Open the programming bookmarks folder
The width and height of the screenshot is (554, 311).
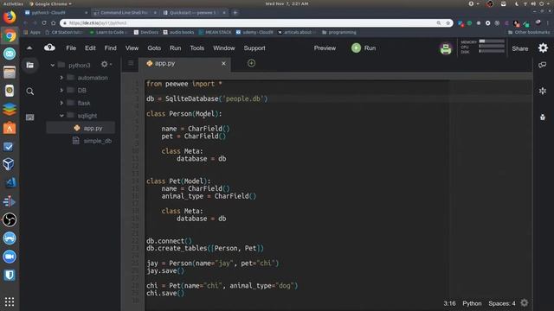[x=338, y=32]
